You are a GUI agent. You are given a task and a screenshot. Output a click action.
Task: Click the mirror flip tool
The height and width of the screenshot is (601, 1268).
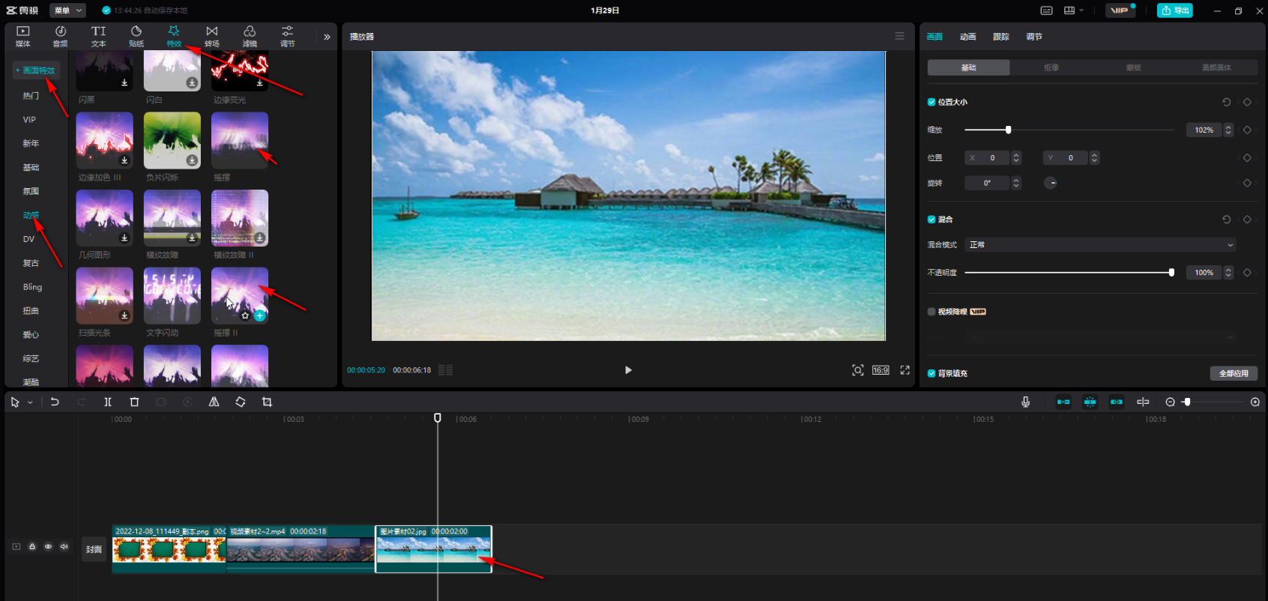[214, 402]
